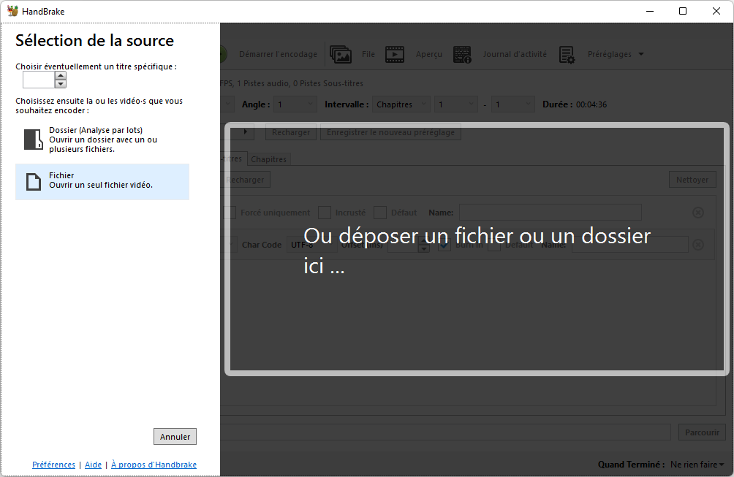
Task: Click the Journal d'activité log icon
Action: tap(462, 54)
